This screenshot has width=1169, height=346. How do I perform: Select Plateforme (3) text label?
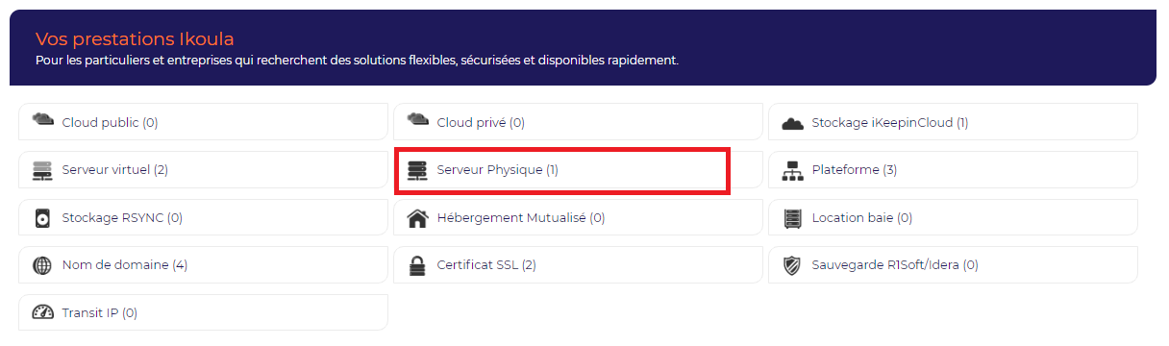[854, 170]
